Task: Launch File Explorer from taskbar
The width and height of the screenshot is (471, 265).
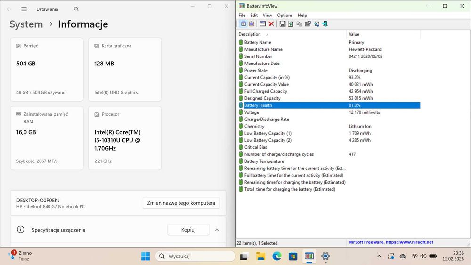Action: [260, 257]
